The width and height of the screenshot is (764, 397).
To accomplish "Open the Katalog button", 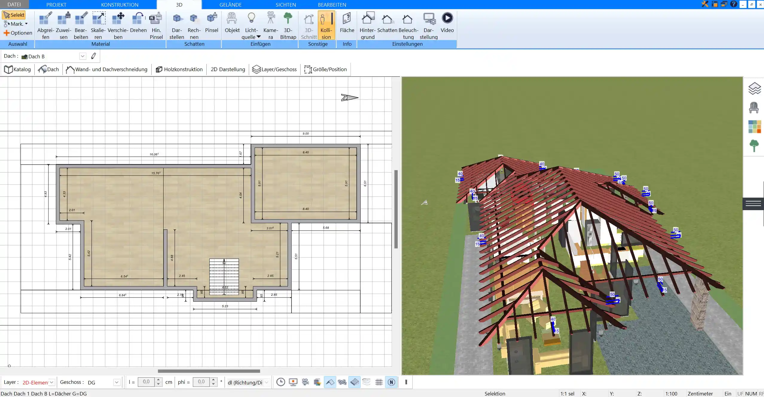I will click(17, 69).
